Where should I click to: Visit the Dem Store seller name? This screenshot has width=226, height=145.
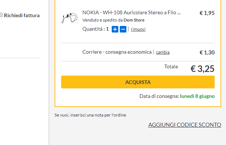tap(134, 20)
